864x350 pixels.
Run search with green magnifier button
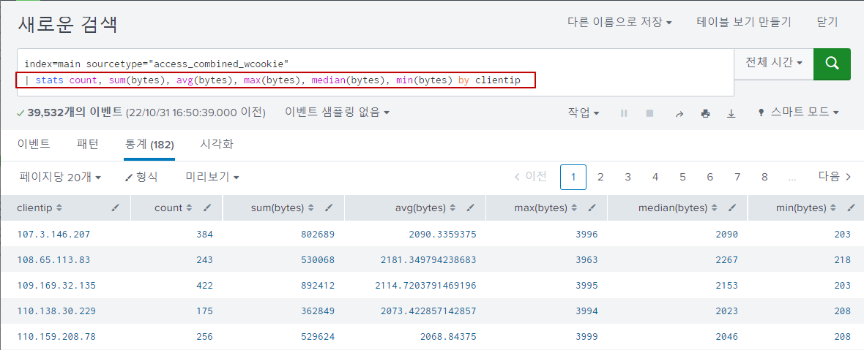coord(832,64)
